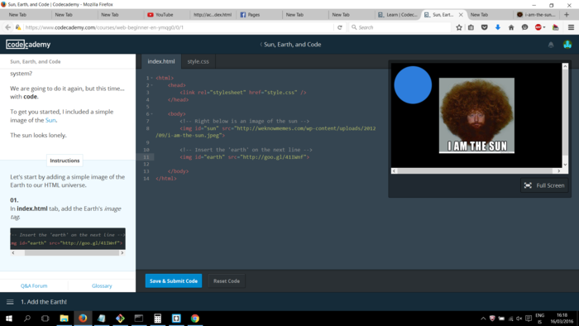579x326 pixels.
Task: Click the I AM THE SUN image
Action: [476, 115]
